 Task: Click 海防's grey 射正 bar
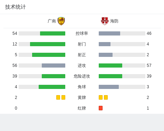coord(106,55)
